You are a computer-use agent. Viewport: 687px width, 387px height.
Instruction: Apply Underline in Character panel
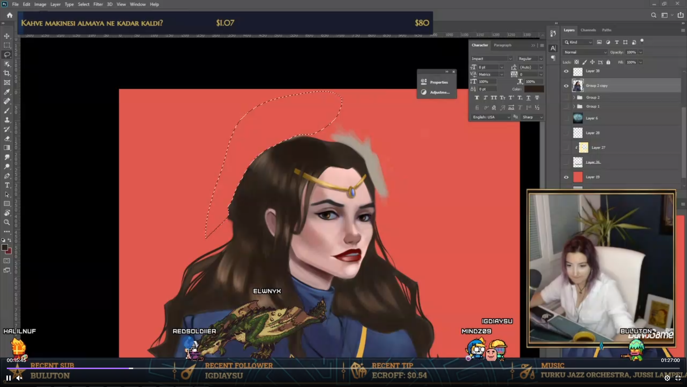528,97
